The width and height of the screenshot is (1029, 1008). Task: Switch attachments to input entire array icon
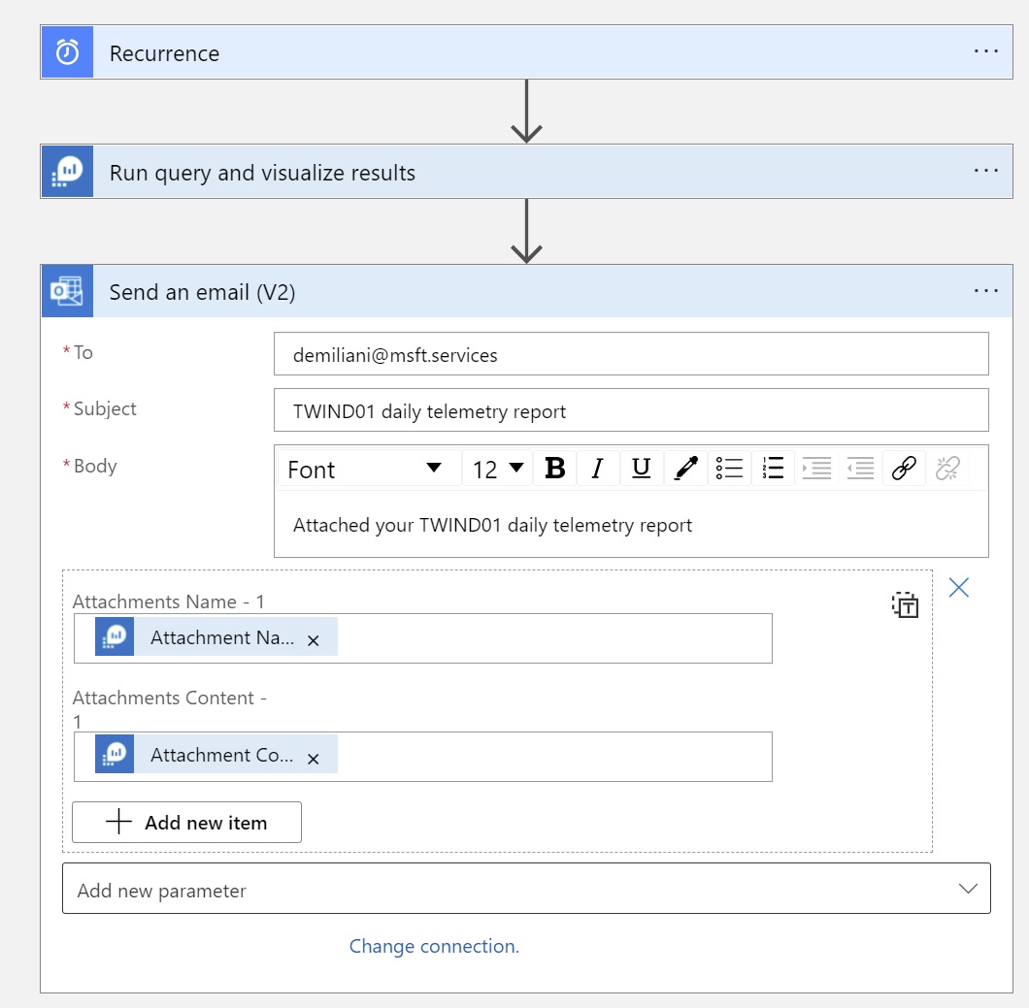pos(905,605)
